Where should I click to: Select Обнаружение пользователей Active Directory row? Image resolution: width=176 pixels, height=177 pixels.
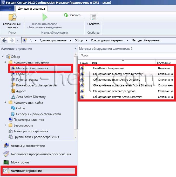127,85
